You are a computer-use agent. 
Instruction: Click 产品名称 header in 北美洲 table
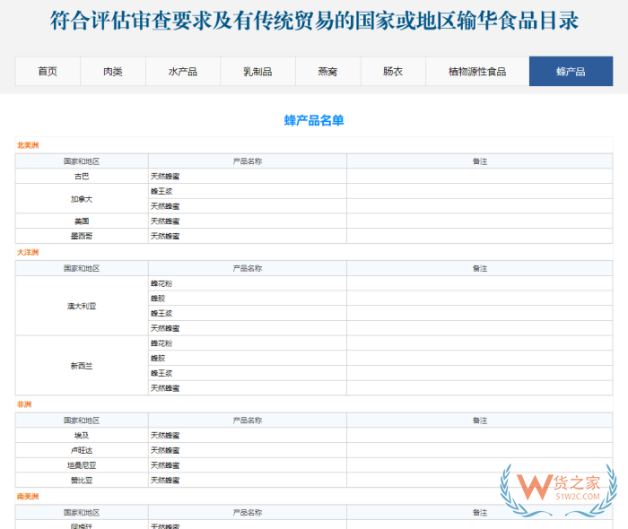pos(248,161)
